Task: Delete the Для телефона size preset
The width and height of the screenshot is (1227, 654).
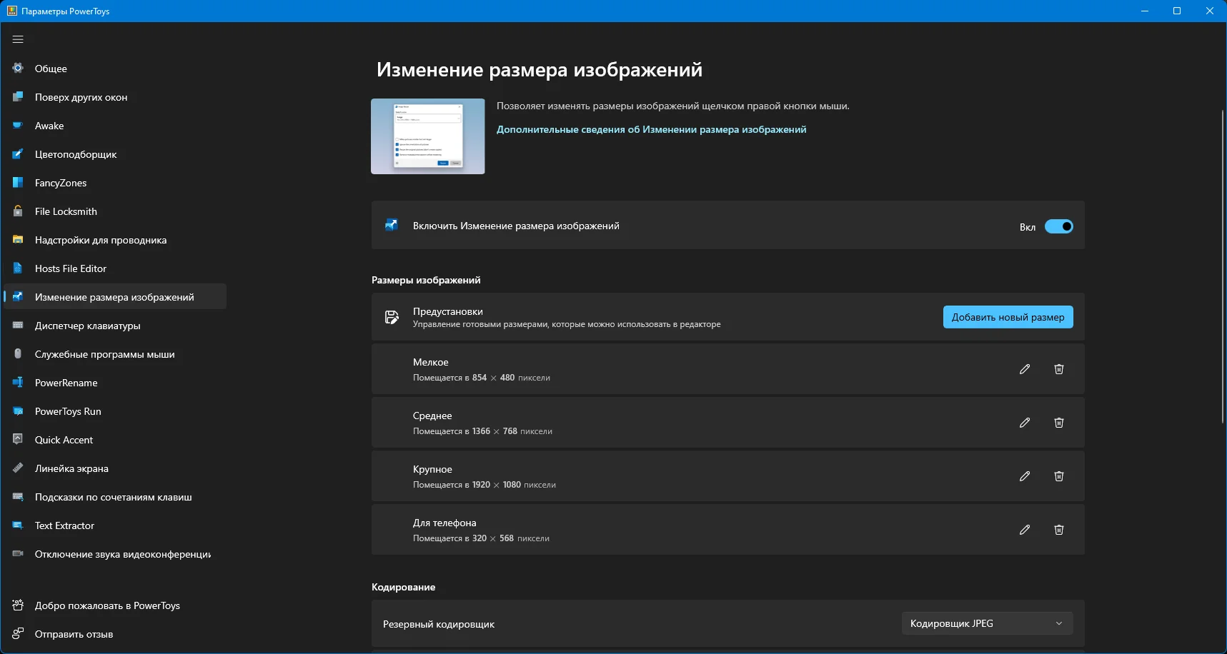Action: (1059, 530)
